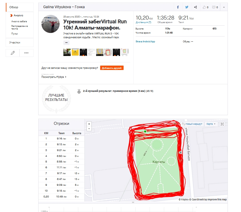
Task: Zoom out on the map
Action: [x=89, y=128]
